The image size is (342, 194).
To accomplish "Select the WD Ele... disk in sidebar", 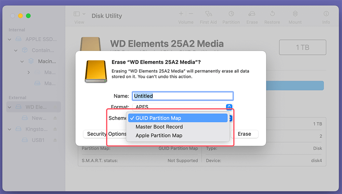I will click(34, 107).
